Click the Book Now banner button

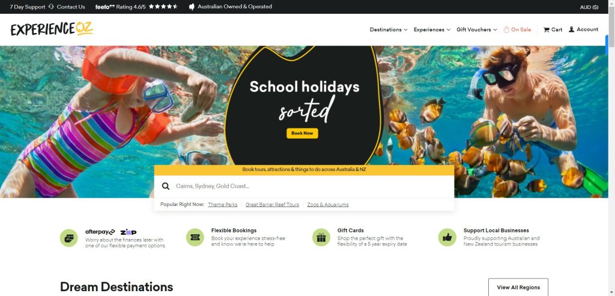[x=302, y=133]
